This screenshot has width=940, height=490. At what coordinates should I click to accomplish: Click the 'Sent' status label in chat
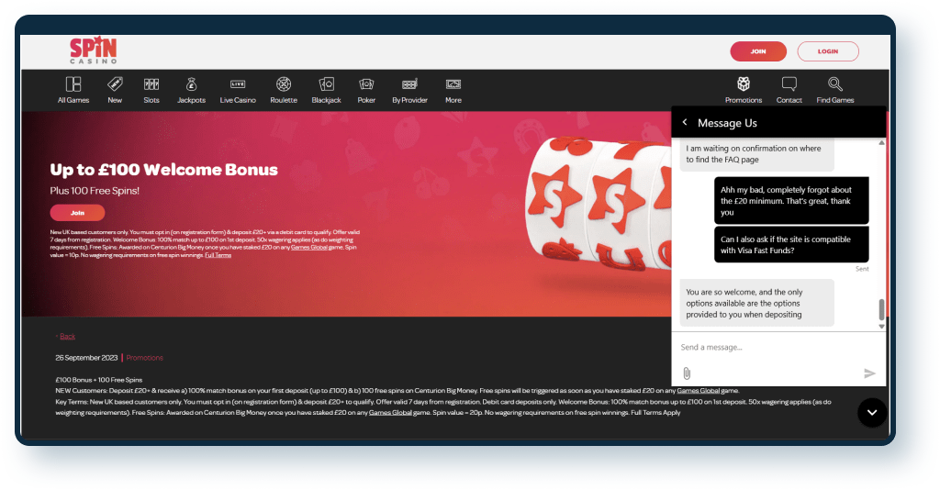pyautogui.click(x=862, y=269)
